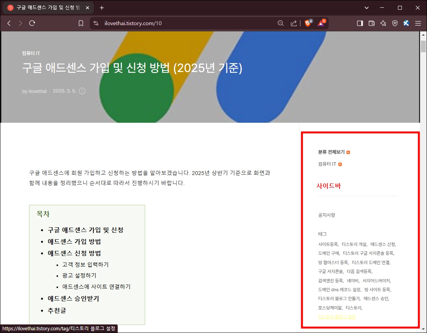This screenshot has width=427, height=333.
Task: Bookmark this page with the bookmark icon
Action: tap(81, 23)
